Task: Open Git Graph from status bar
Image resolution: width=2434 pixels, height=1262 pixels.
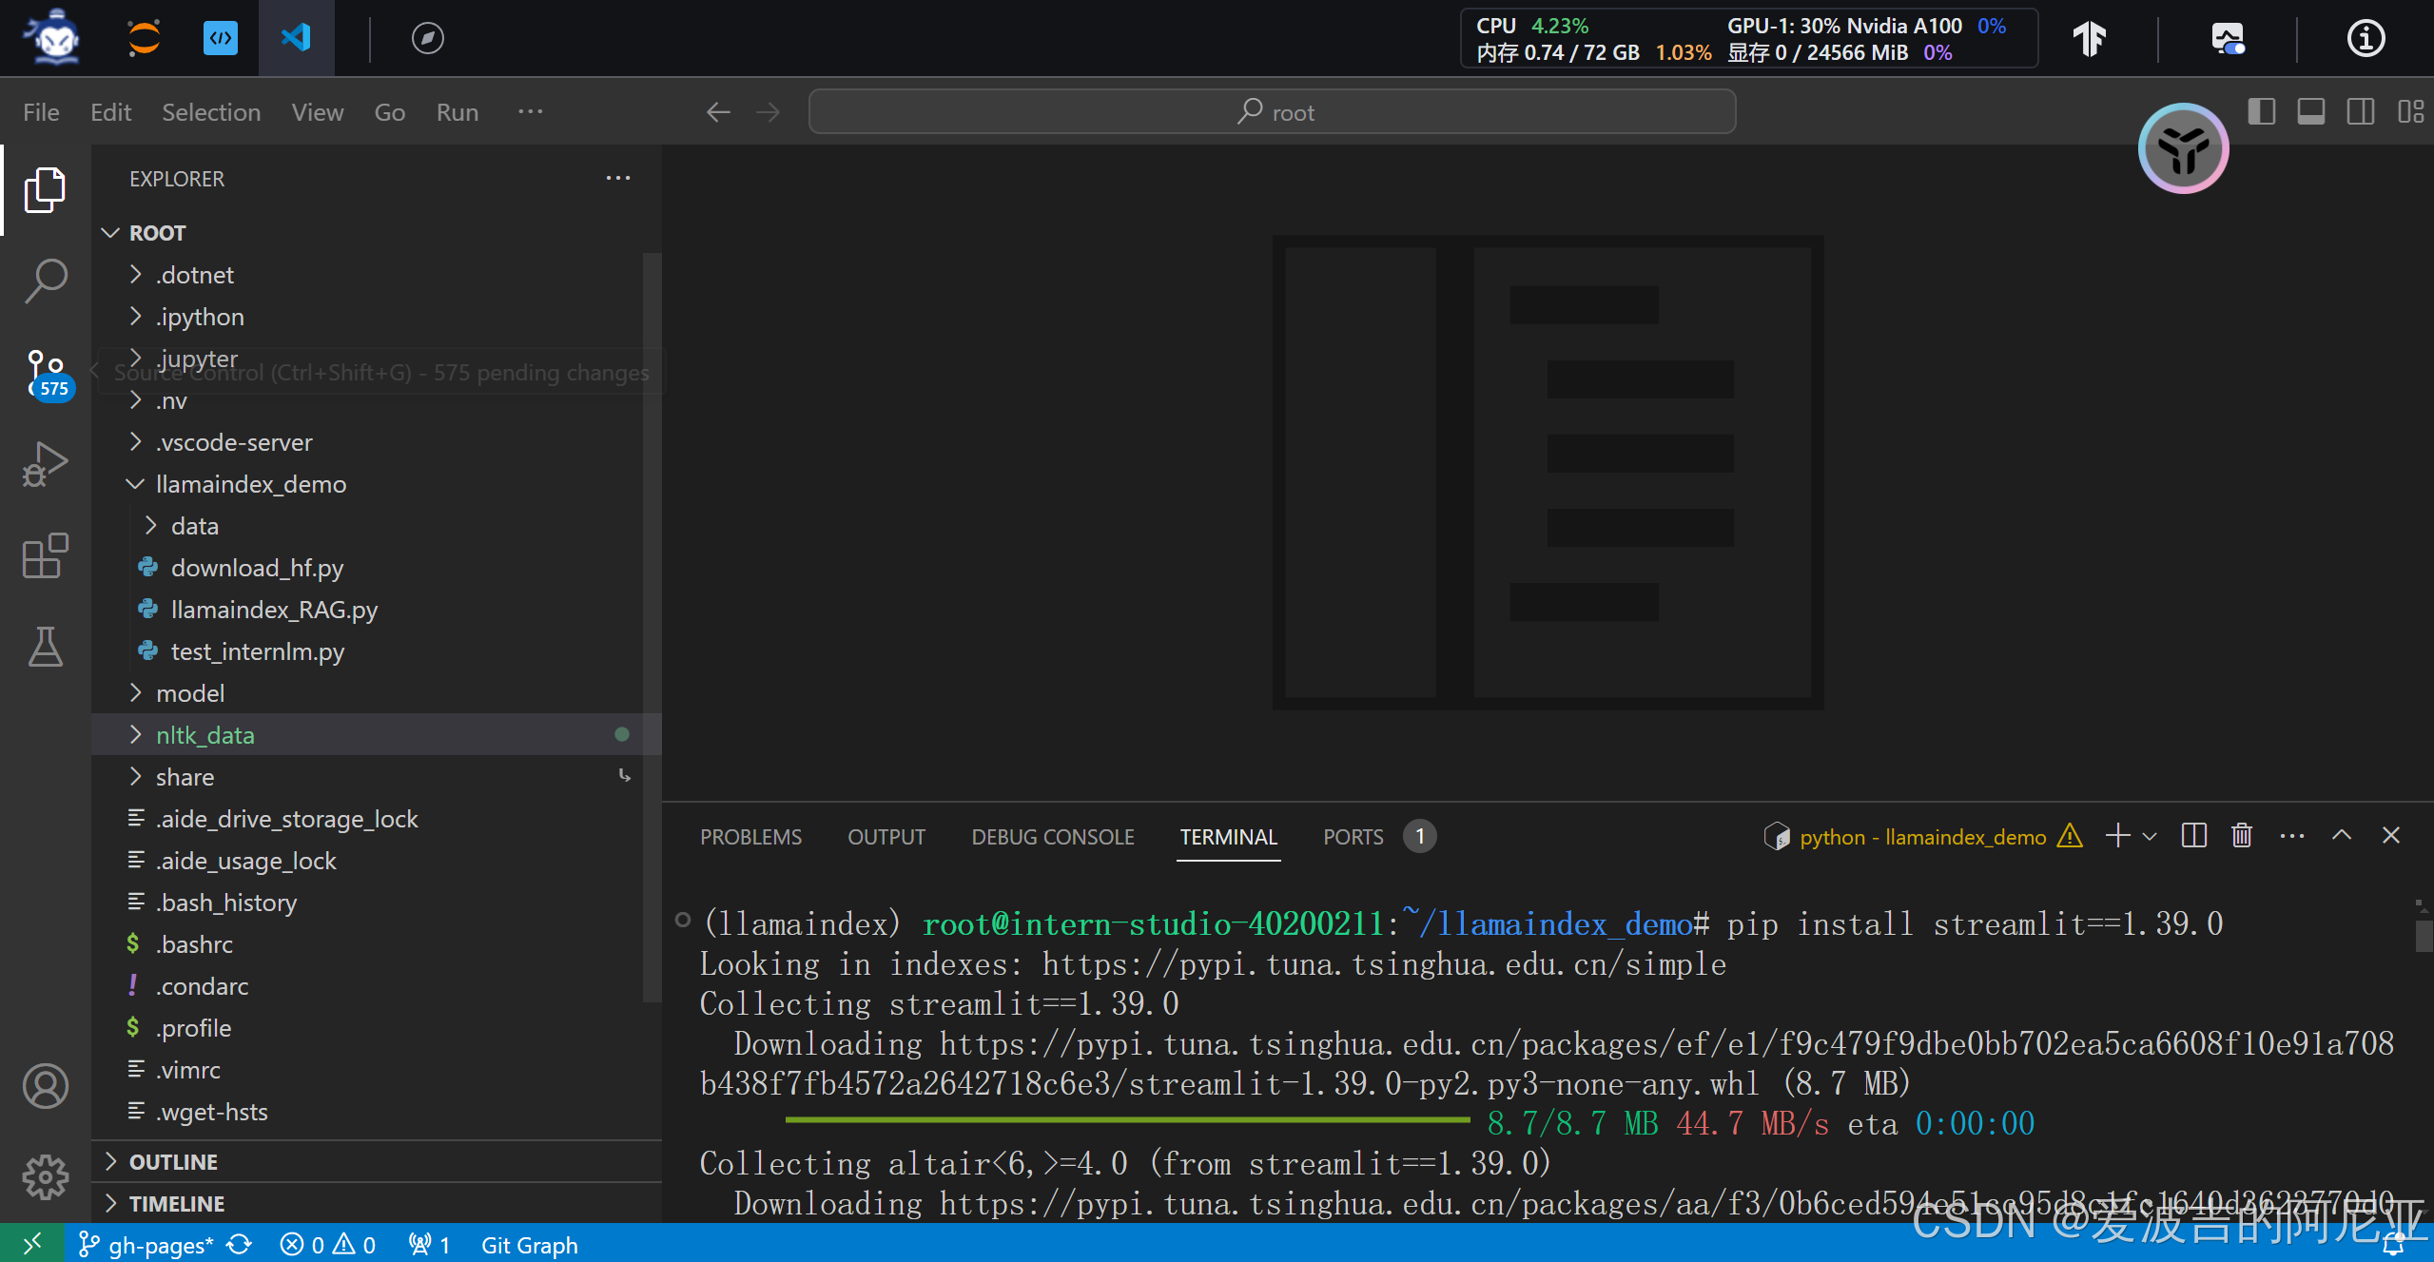Action: (x=529, y=1245)
